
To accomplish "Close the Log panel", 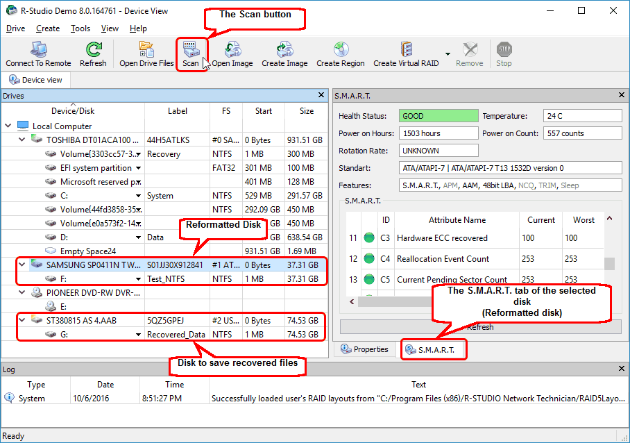I will pyautogui.click(x=622, y=368).
